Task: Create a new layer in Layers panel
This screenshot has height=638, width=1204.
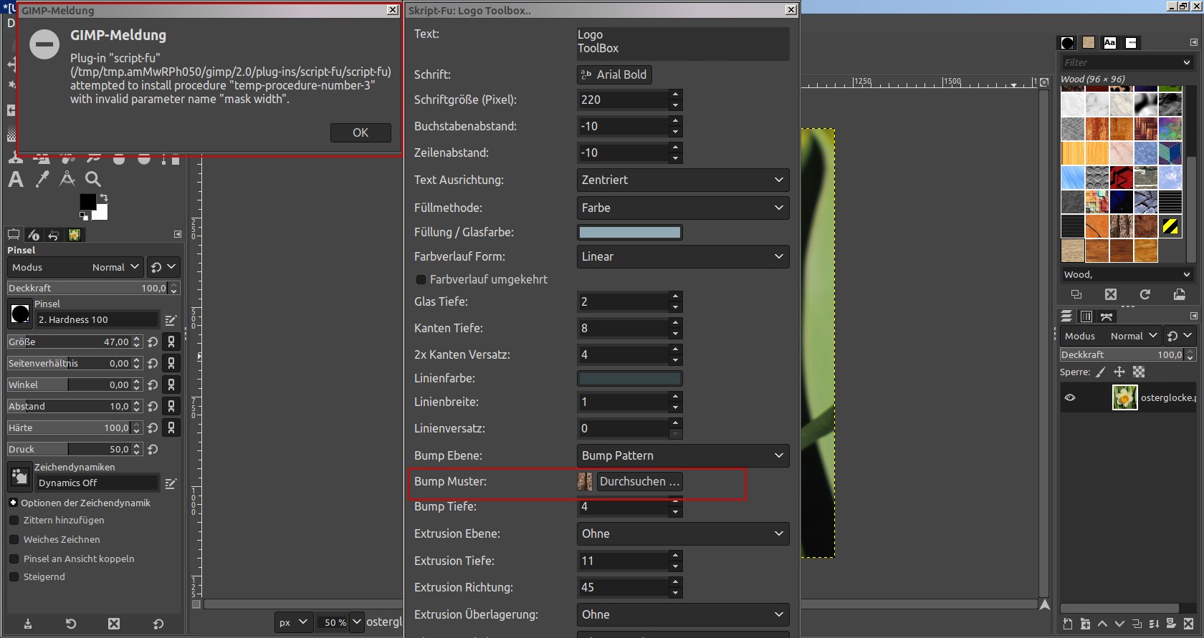Action: point(1068,624)
